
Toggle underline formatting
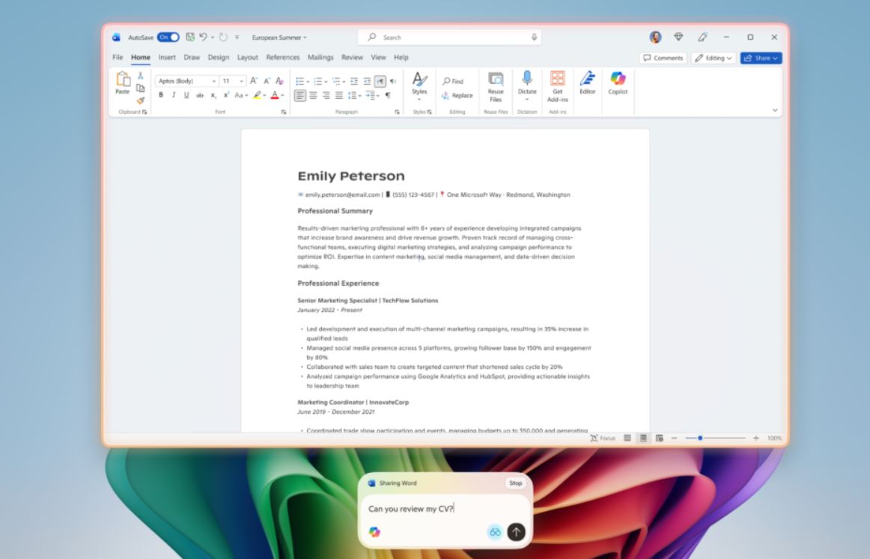(186, 95)
